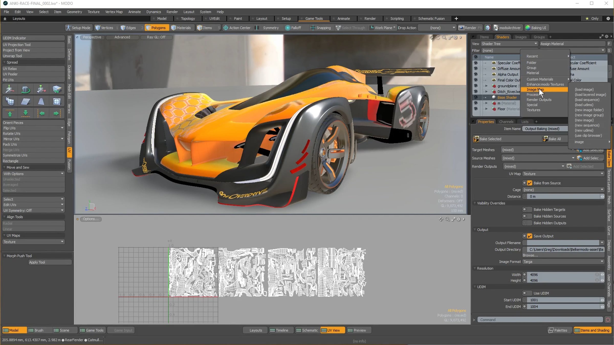Open the Falloff options
The image size is (614, 345).
(x=293, y=28)
